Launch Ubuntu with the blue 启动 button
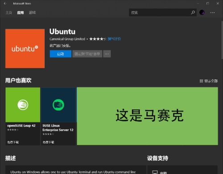 tap(61, 54)
